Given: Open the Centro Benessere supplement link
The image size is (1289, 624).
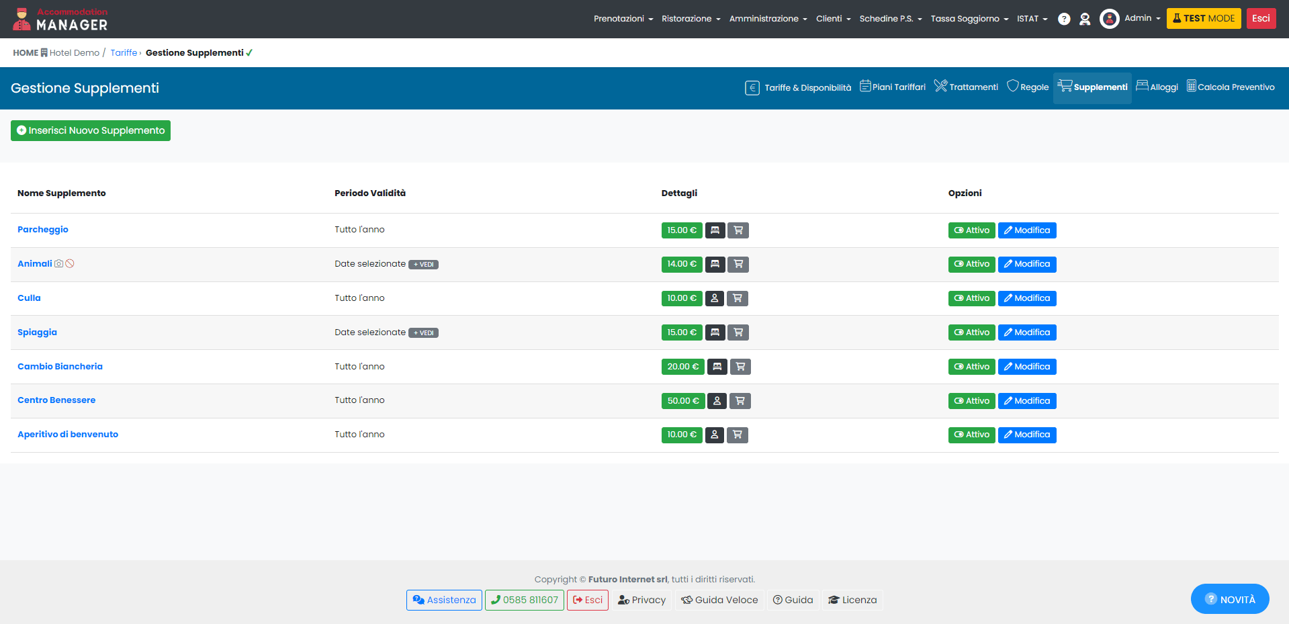Looking at the screenshot, I should (x=56, y=400).
